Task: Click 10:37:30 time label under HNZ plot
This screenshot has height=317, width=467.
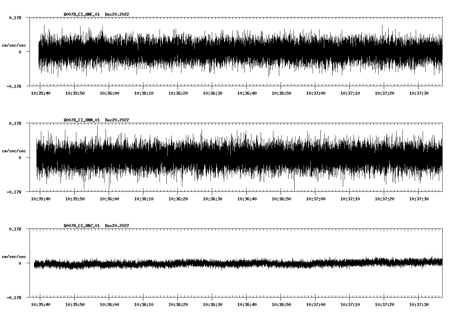Action: pos(419,305)
